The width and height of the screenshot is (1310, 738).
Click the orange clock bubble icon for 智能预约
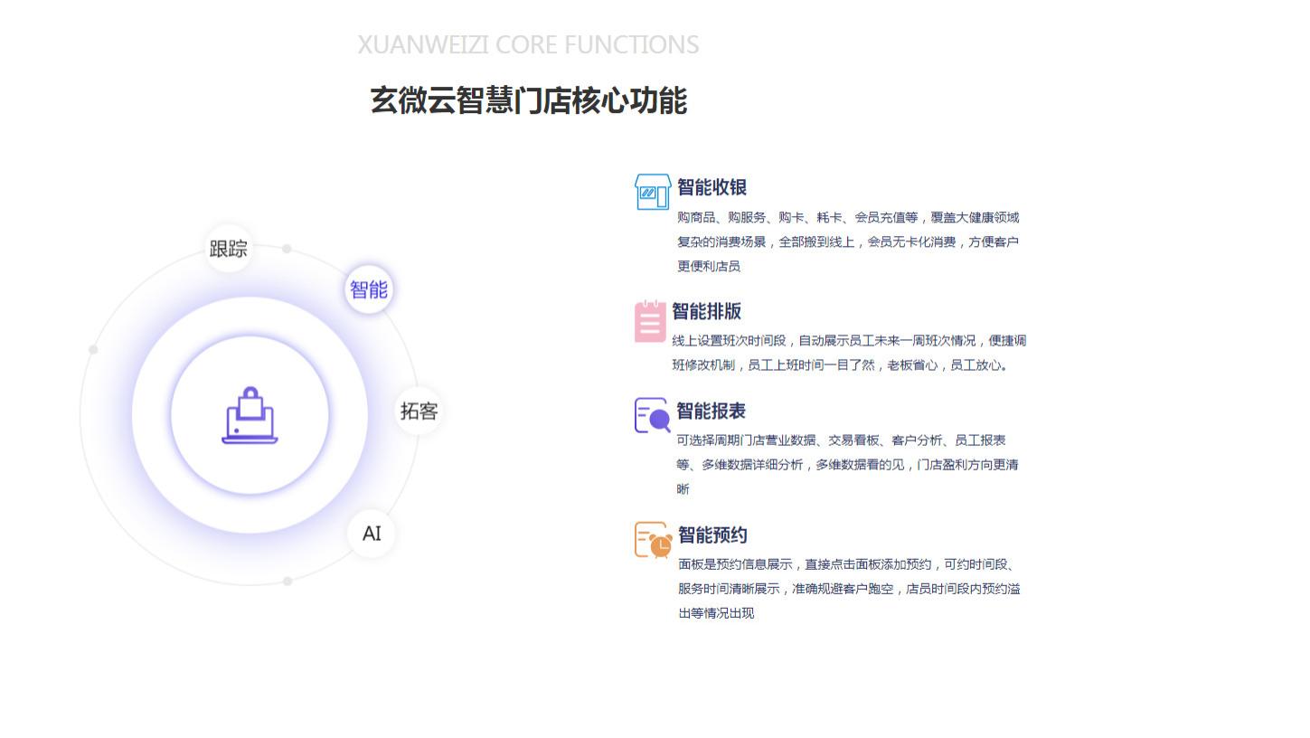[652, 539]
